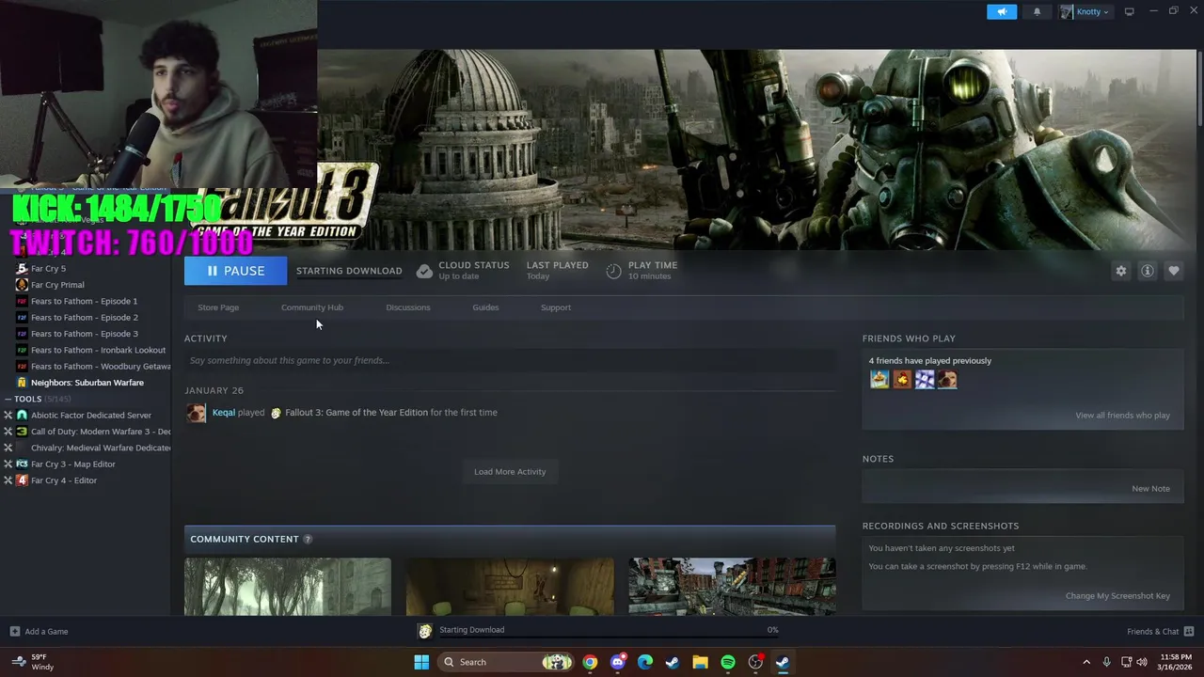Viewport: 1204px width, 677px height.
Task: Open Community Content help question mark
Action: (x=308, y=539)
